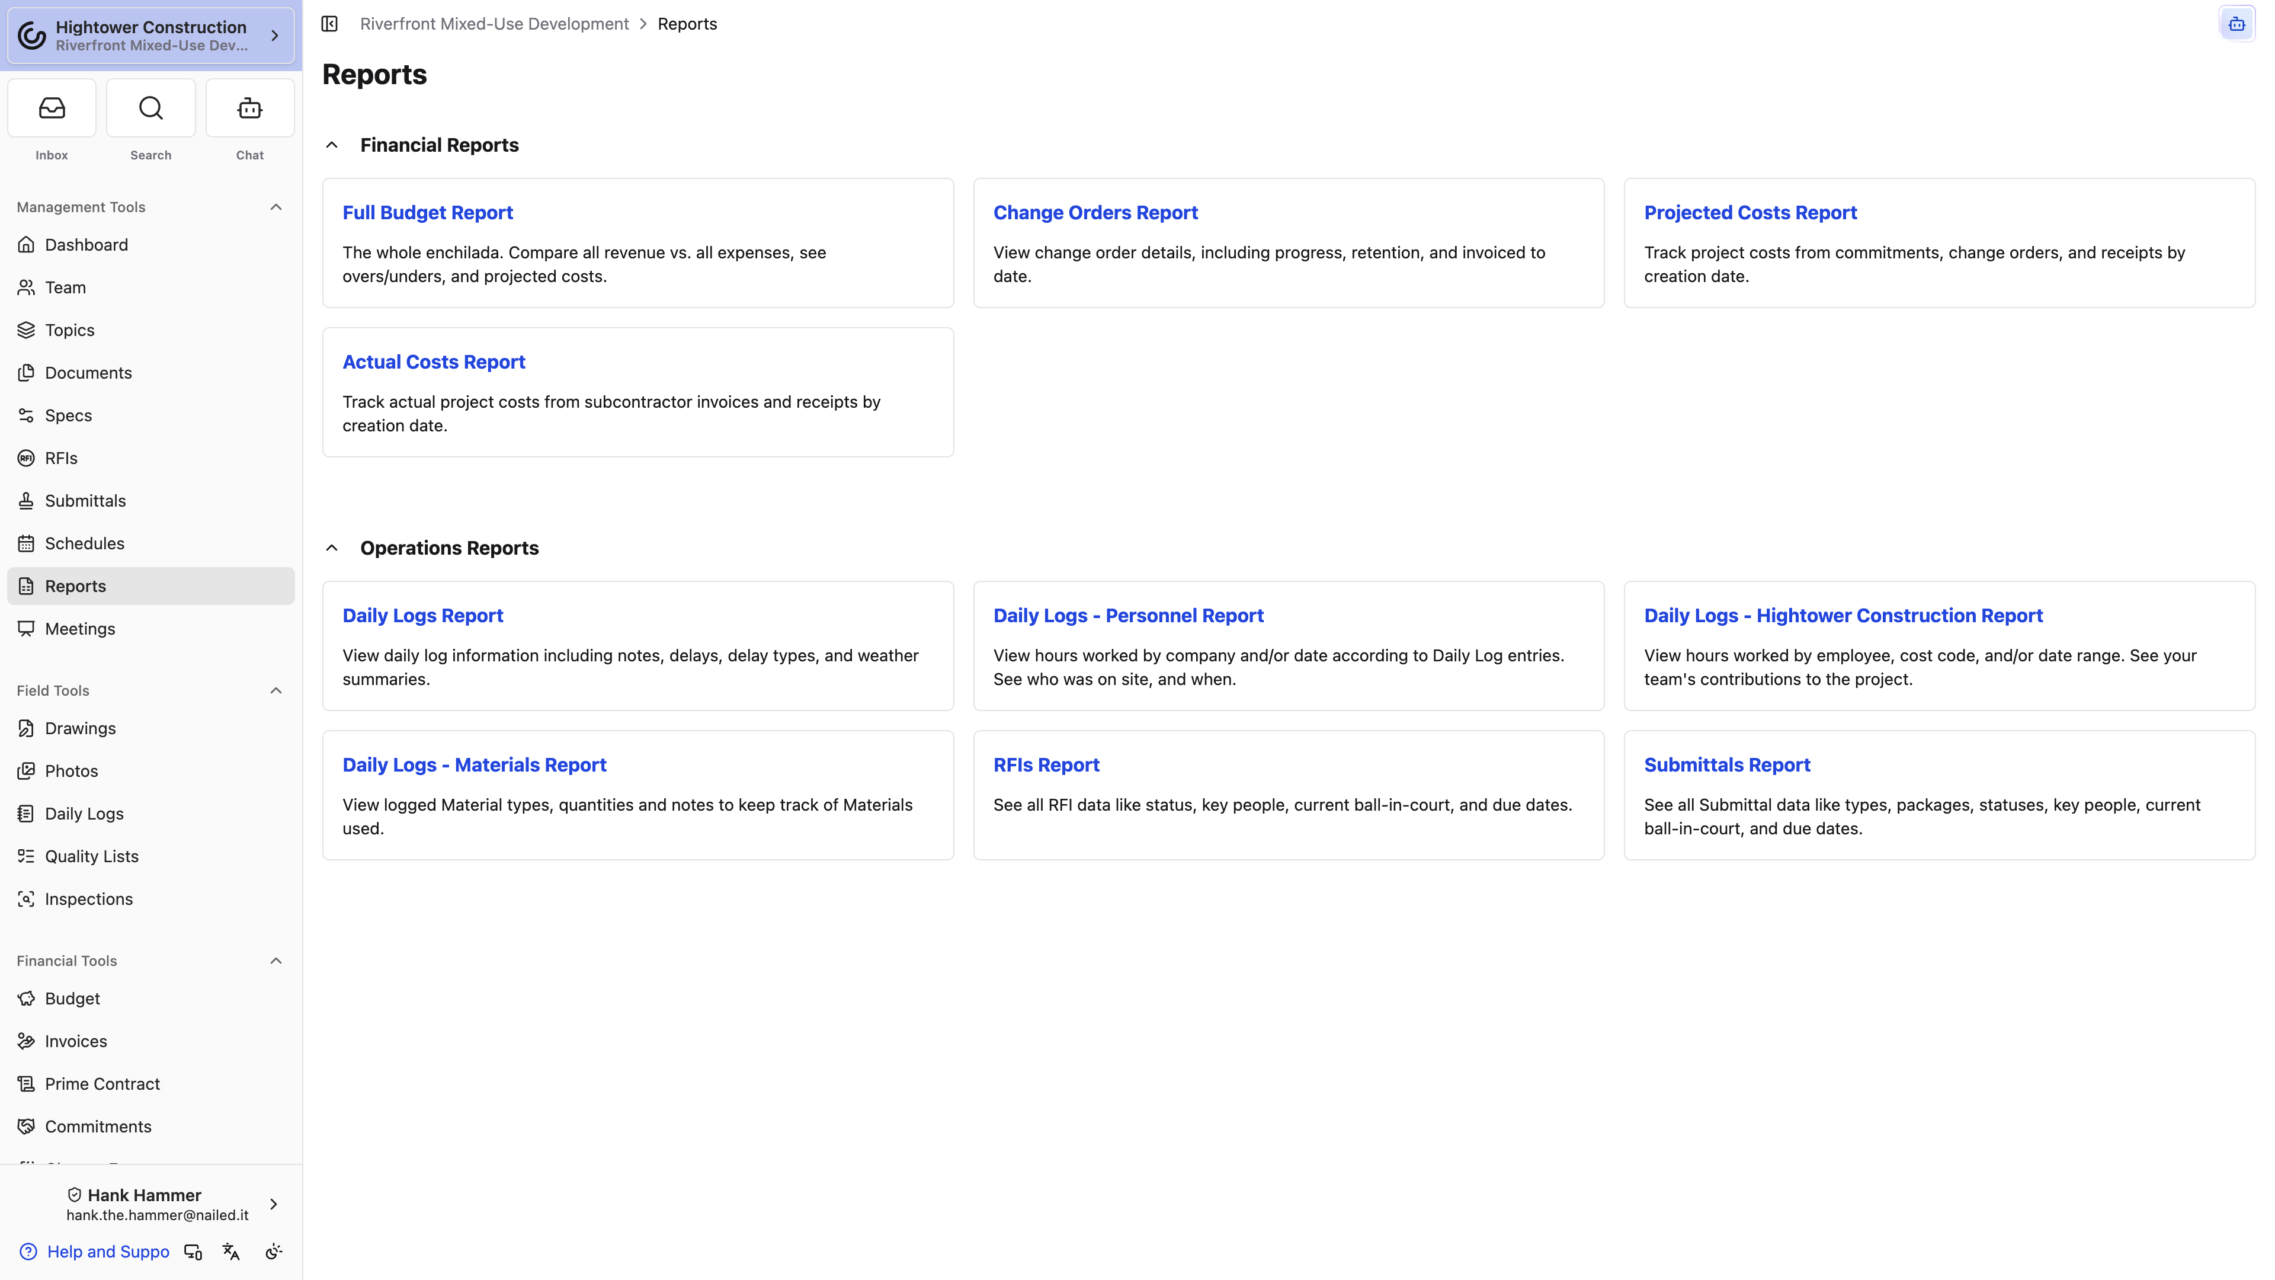Click the Drawings icon
Viewport: 2275px width, 1280px height.
(27, 729)
